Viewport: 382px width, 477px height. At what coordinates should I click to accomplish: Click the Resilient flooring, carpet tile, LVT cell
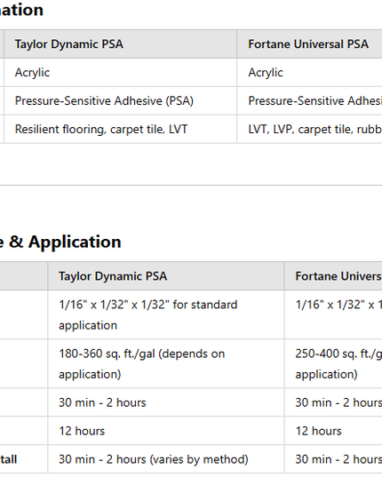[x=121, y=129]
